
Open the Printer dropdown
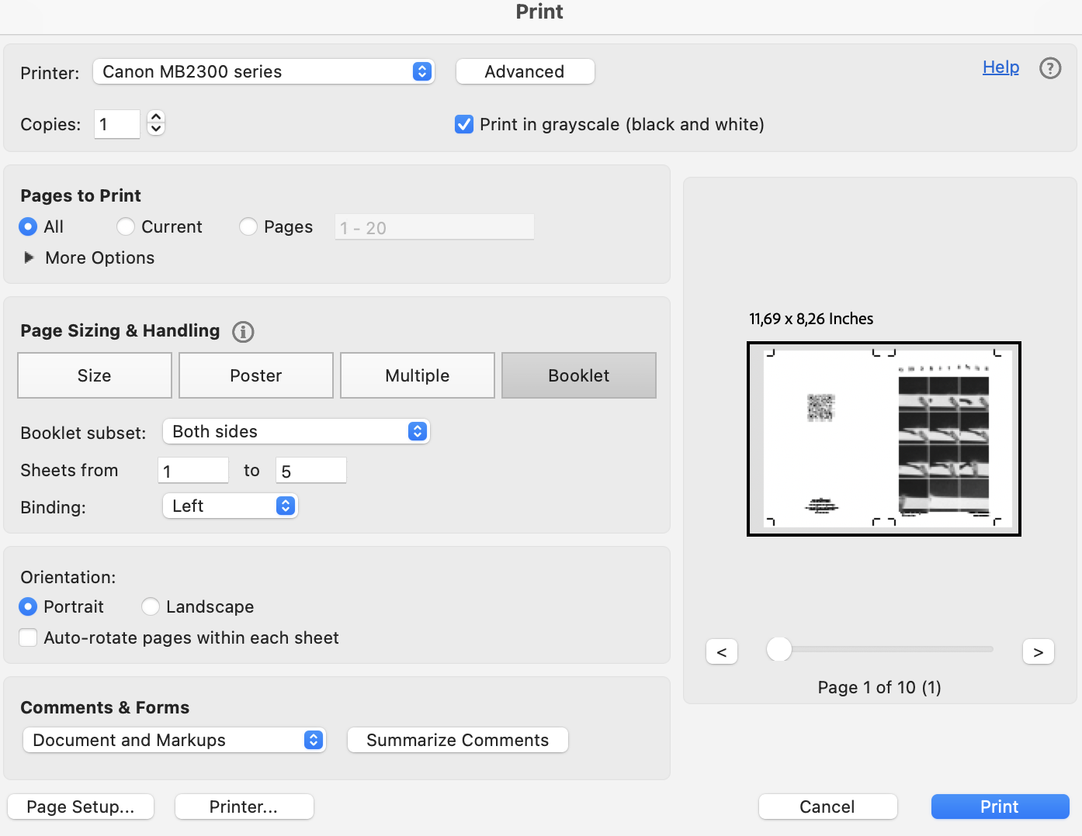point(264,71)
